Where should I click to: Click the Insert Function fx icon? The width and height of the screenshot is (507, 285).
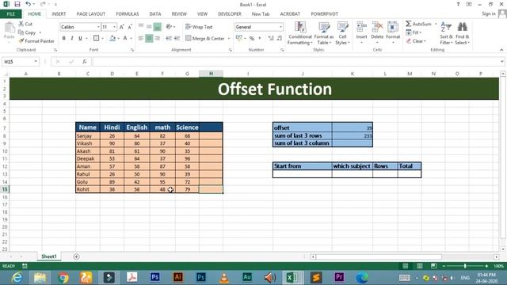tap(85, 62)
